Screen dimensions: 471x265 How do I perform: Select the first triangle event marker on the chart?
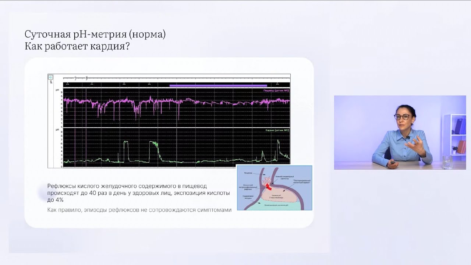pos(68,84)
